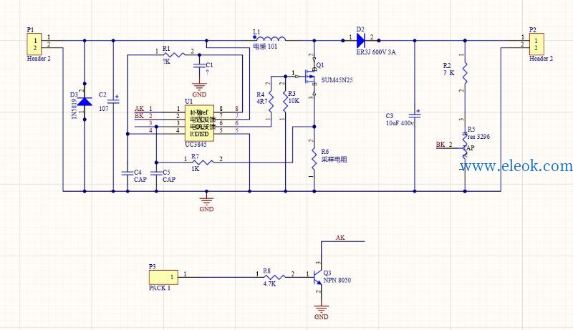The width and height of the screenshot is (573, 330).
Task: Select the R1 resistor symbol
Action: click(x=173, y=55)
